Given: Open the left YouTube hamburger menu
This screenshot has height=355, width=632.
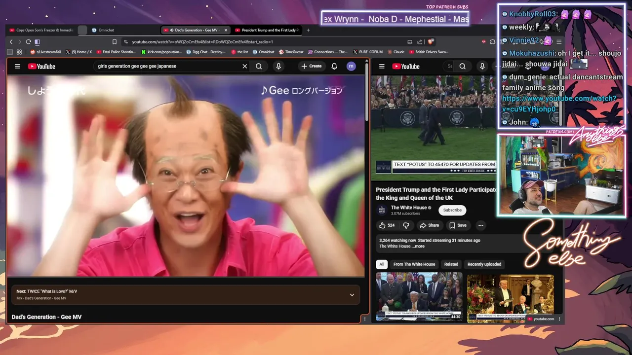Looking at the screenshot, I should [x=17, y=66].
